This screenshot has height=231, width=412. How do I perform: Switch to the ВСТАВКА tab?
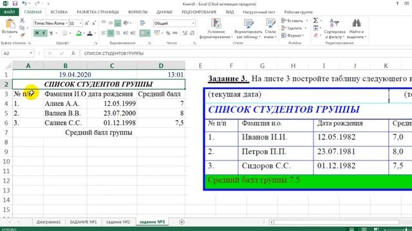click(x=59, y=12)
